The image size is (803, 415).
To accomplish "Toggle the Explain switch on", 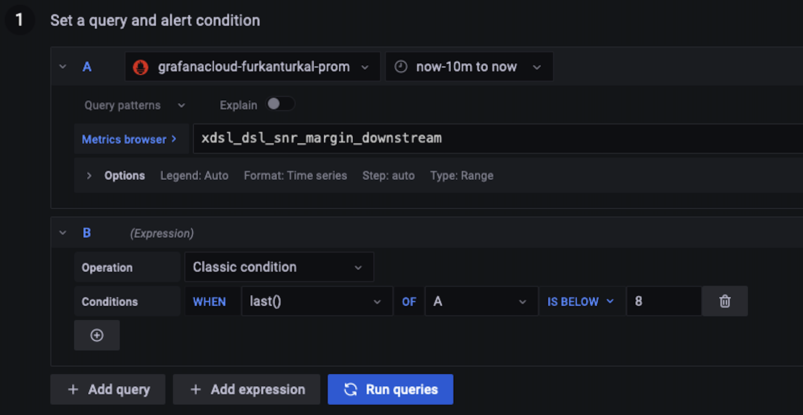I will pyautogui.click(x=280, y=104).
